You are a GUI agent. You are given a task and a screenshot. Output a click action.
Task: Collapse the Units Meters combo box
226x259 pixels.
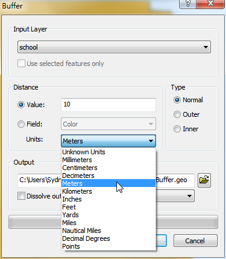coord(108,141)
